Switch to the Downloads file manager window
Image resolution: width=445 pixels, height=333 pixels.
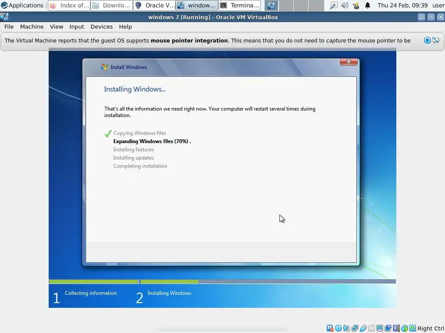tap(112, 5)
